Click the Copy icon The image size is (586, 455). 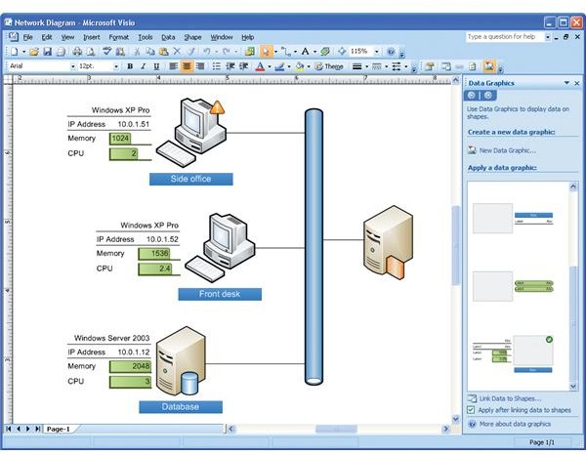(149, 52)
